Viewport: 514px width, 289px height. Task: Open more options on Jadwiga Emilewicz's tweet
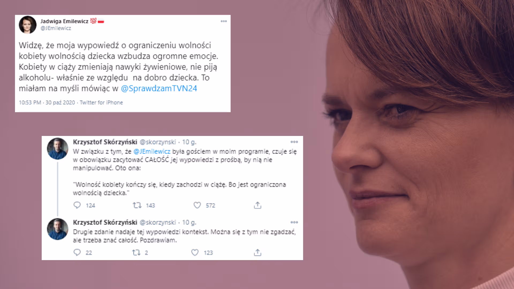pyautogui.click(x=224, y=21)
